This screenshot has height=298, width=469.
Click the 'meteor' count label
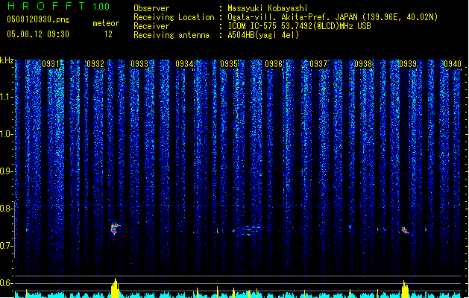[106, 23]
